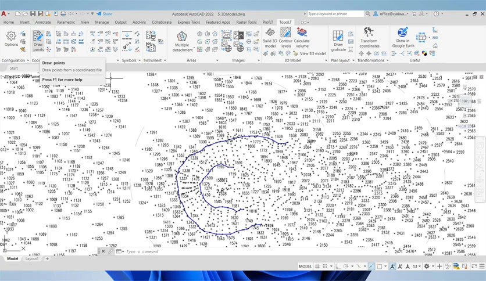Expand the Configuration panel dropdown

coord(28,60)
